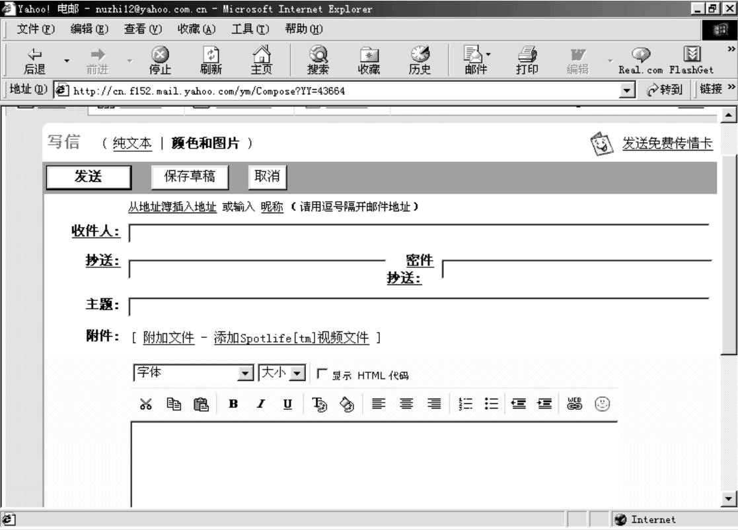Open the 工具(T) menu
Image resolution: width=738 pixels, height=530 pixels.
tap(250, 29)
